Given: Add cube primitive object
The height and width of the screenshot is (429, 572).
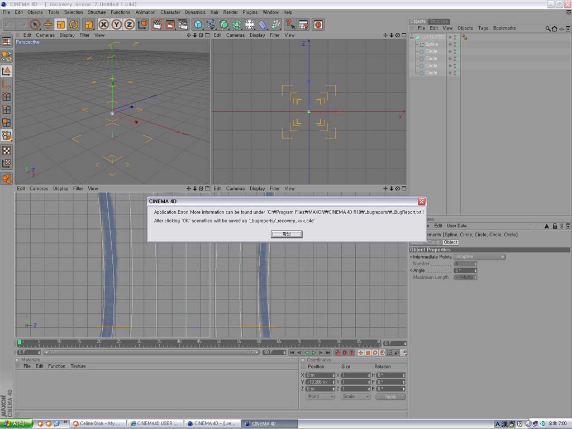Looking at the screenshot, I should pyautogui.click(x=198, y=25).
